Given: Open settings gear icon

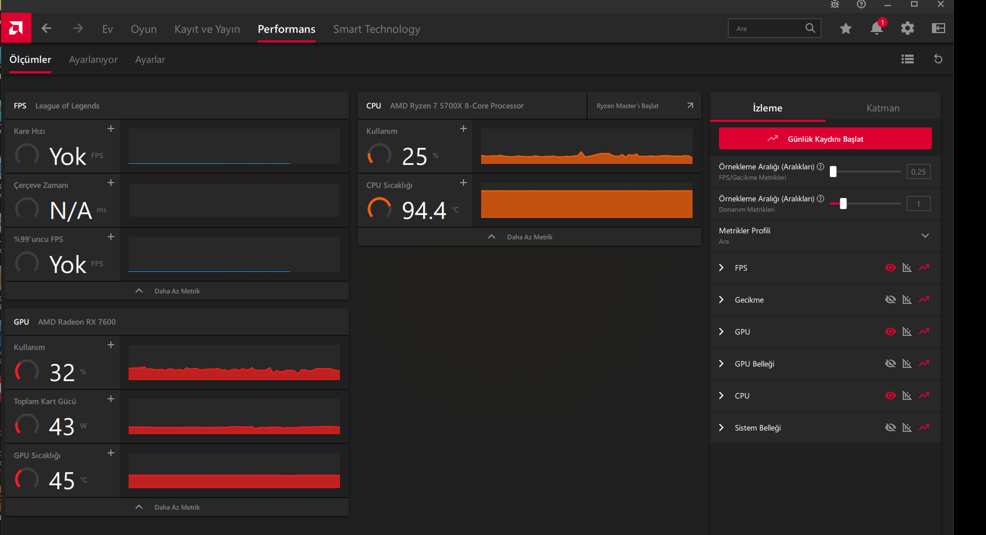Looking at the screenshot, I should coord(908,28).
